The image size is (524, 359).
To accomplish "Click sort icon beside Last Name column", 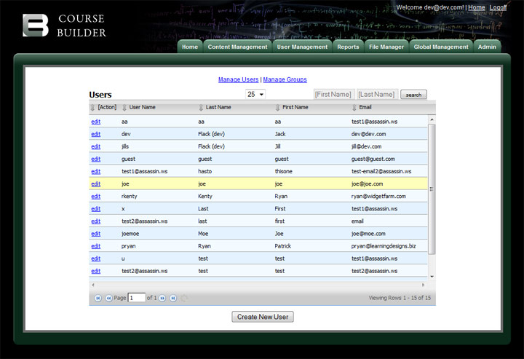I will click(201, 108).
